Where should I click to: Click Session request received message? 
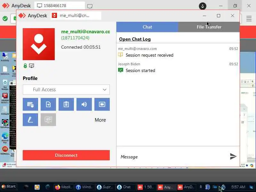[x=149, y=55]
